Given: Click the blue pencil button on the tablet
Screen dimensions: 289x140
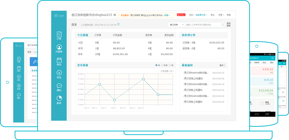Looking at the screenshot, I should pyautogui.click(x=34, y=62).
